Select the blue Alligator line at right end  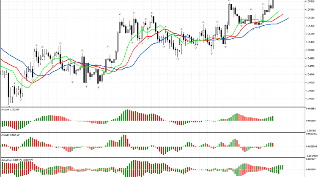(x=288, y=19)
